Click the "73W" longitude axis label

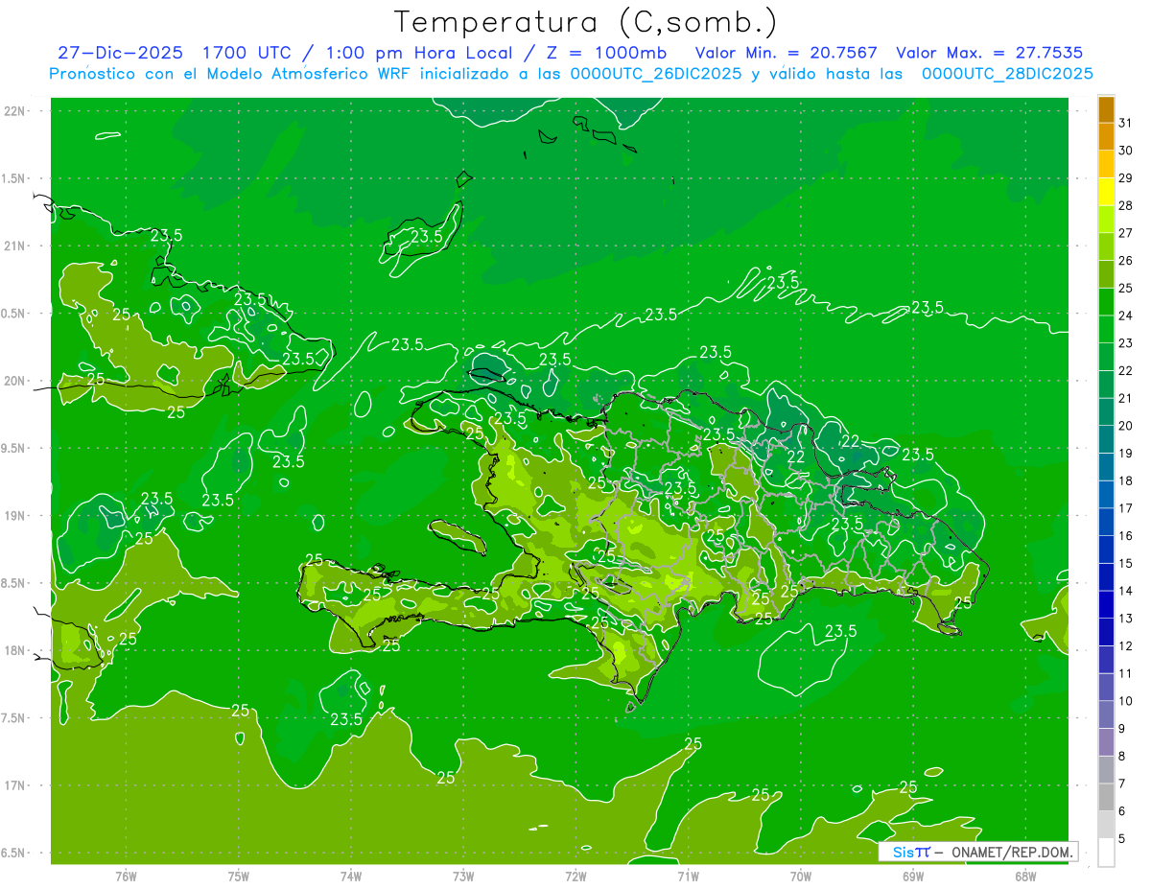[x=462, y=876]
